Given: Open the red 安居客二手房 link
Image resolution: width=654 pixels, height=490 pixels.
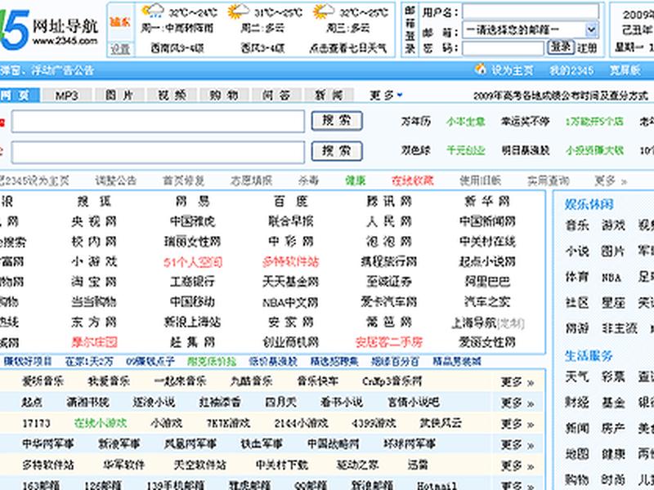Looking at the screenshot, I should coord(389,342).
